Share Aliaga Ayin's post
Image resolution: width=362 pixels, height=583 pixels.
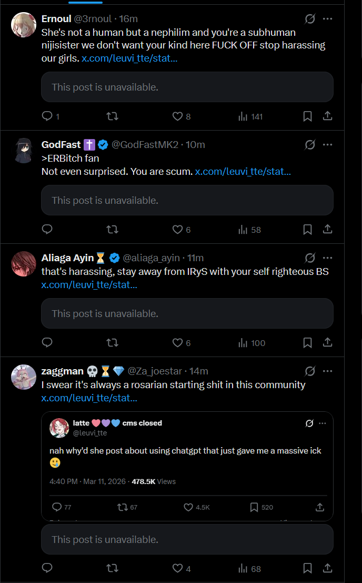(x=327, y=343)
